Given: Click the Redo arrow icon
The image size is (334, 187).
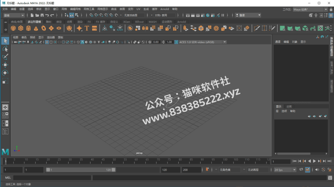Looking at the screenshot, I should (x=52, y=15).
